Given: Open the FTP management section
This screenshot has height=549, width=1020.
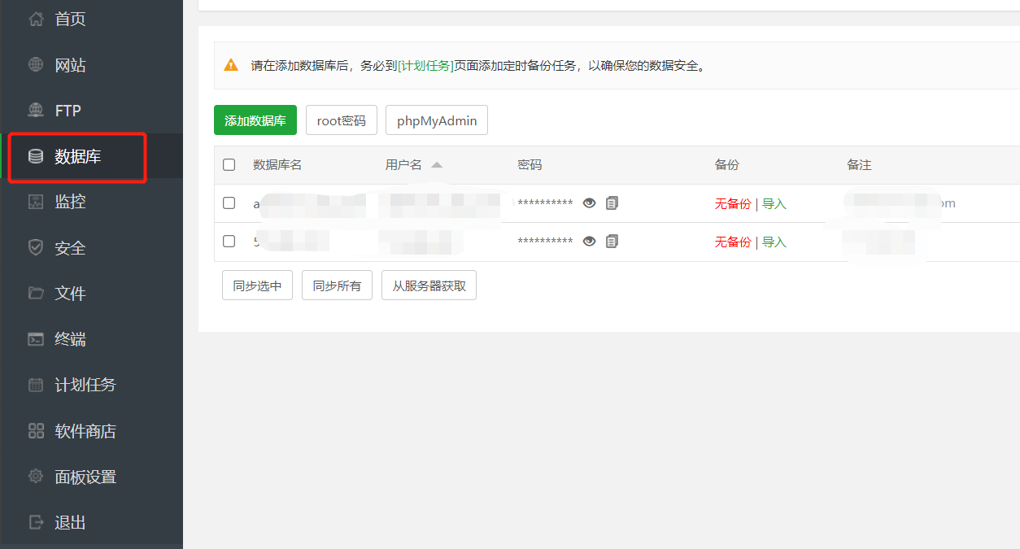Looking at the screenshot, I should pyautogui.click(x=67, y=110).
